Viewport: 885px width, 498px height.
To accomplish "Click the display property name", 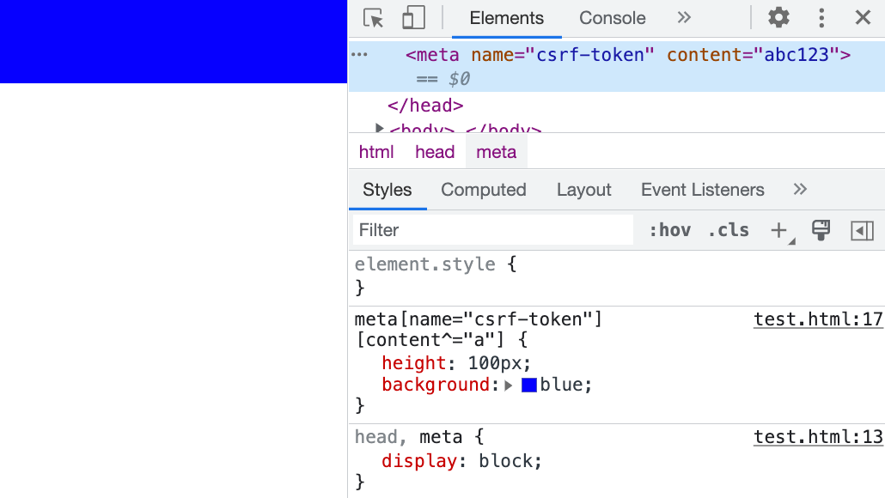I will pos(418,461).
